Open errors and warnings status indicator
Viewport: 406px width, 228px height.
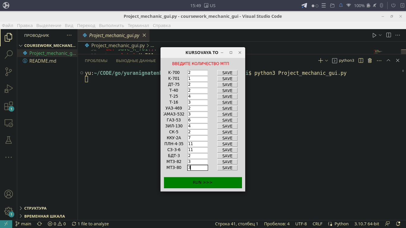click(x=57, y=224)
